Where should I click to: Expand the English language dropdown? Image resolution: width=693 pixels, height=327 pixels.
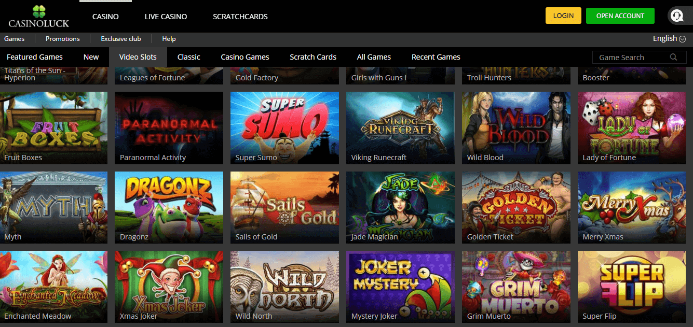669,38
